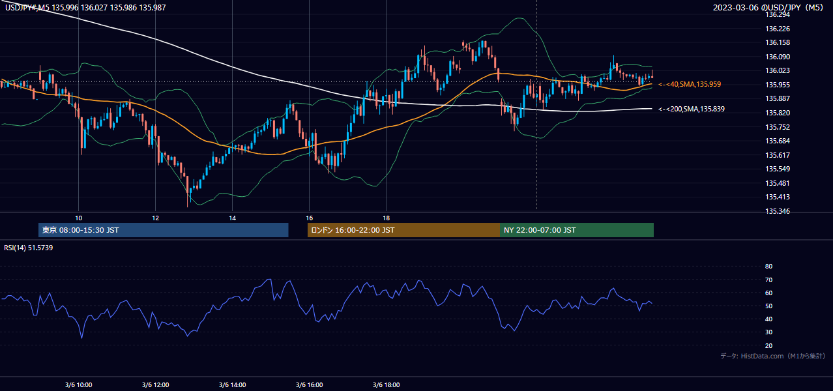Click the 3/6 14:00 date label
The height and width of the screenshot is (391, 833).
click(x=232, y=384)
